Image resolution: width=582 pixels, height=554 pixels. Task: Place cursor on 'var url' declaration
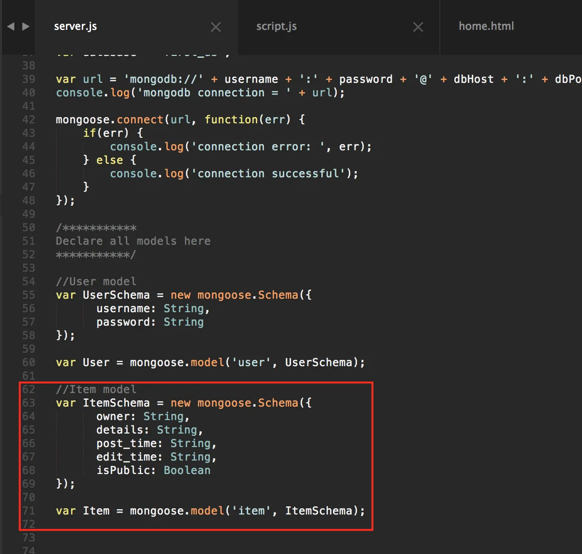pyautogui.click(x=79, y=79)
